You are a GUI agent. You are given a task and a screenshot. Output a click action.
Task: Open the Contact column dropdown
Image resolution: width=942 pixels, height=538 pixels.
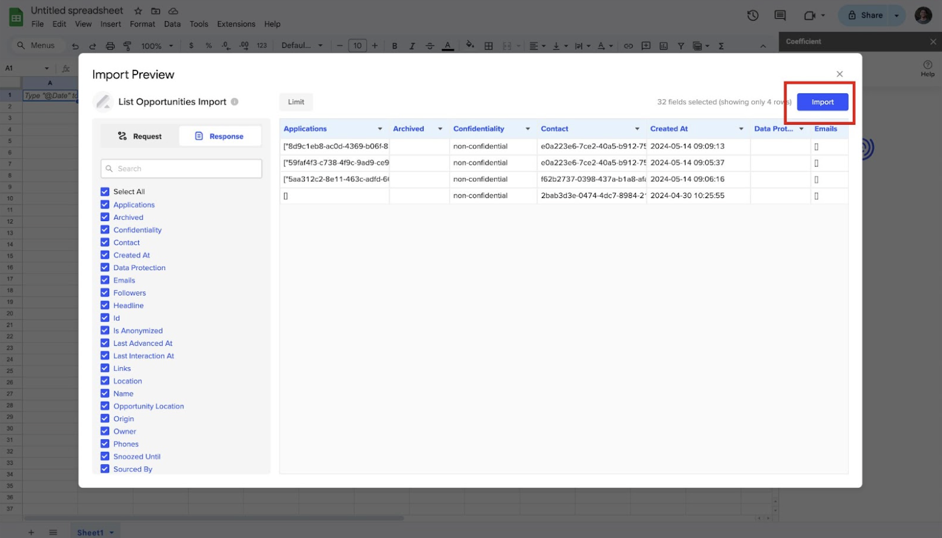tap(637, 129)
